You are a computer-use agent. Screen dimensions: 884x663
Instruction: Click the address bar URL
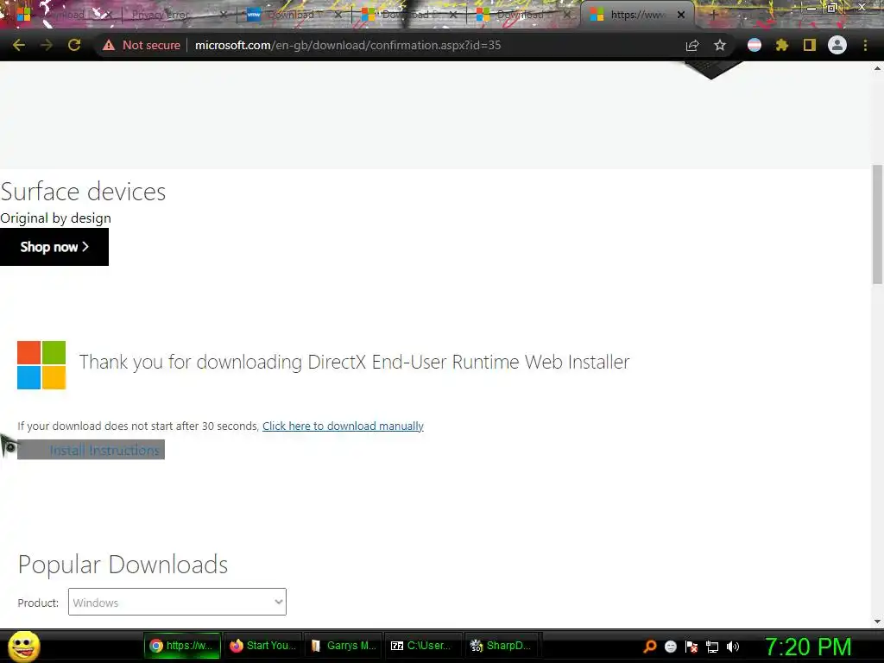tap(348, 45)
